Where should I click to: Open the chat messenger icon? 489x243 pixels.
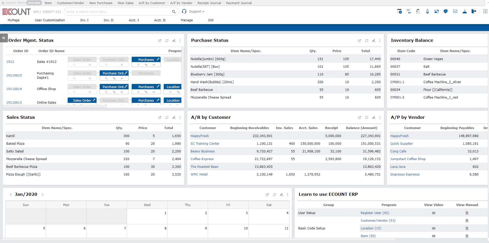point(446,11)
